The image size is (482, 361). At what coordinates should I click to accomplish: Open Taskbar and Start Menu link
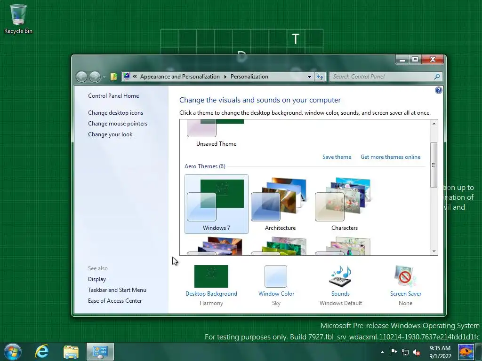(x=117, y=290)
